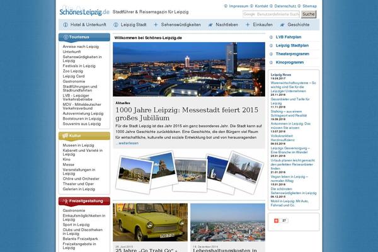Open Festivals in Leipzig link

(79, 66)
